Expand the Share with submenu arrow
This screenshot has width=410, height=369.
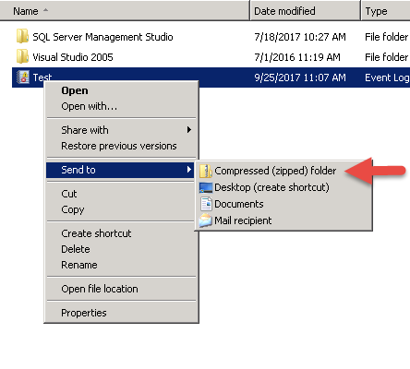[189, 130]
